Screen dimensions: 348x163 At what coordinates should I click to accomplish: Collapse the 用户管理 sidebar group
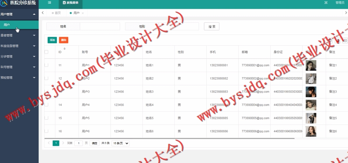coord(19,14)
